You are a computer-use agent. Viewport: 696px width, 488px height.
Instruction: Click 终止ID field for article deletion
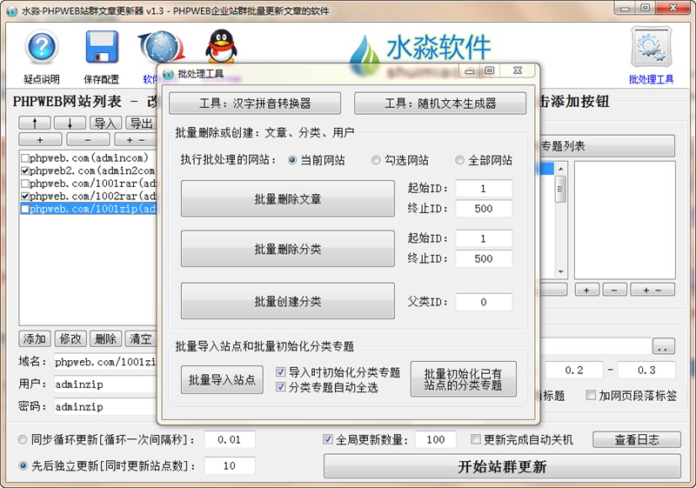(484, 209)
